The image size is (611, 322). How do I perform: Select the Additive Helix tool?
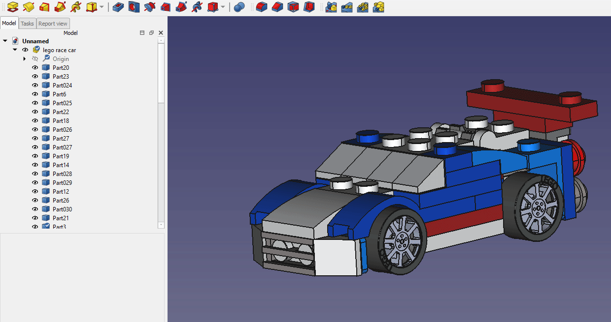click(76, 7)
